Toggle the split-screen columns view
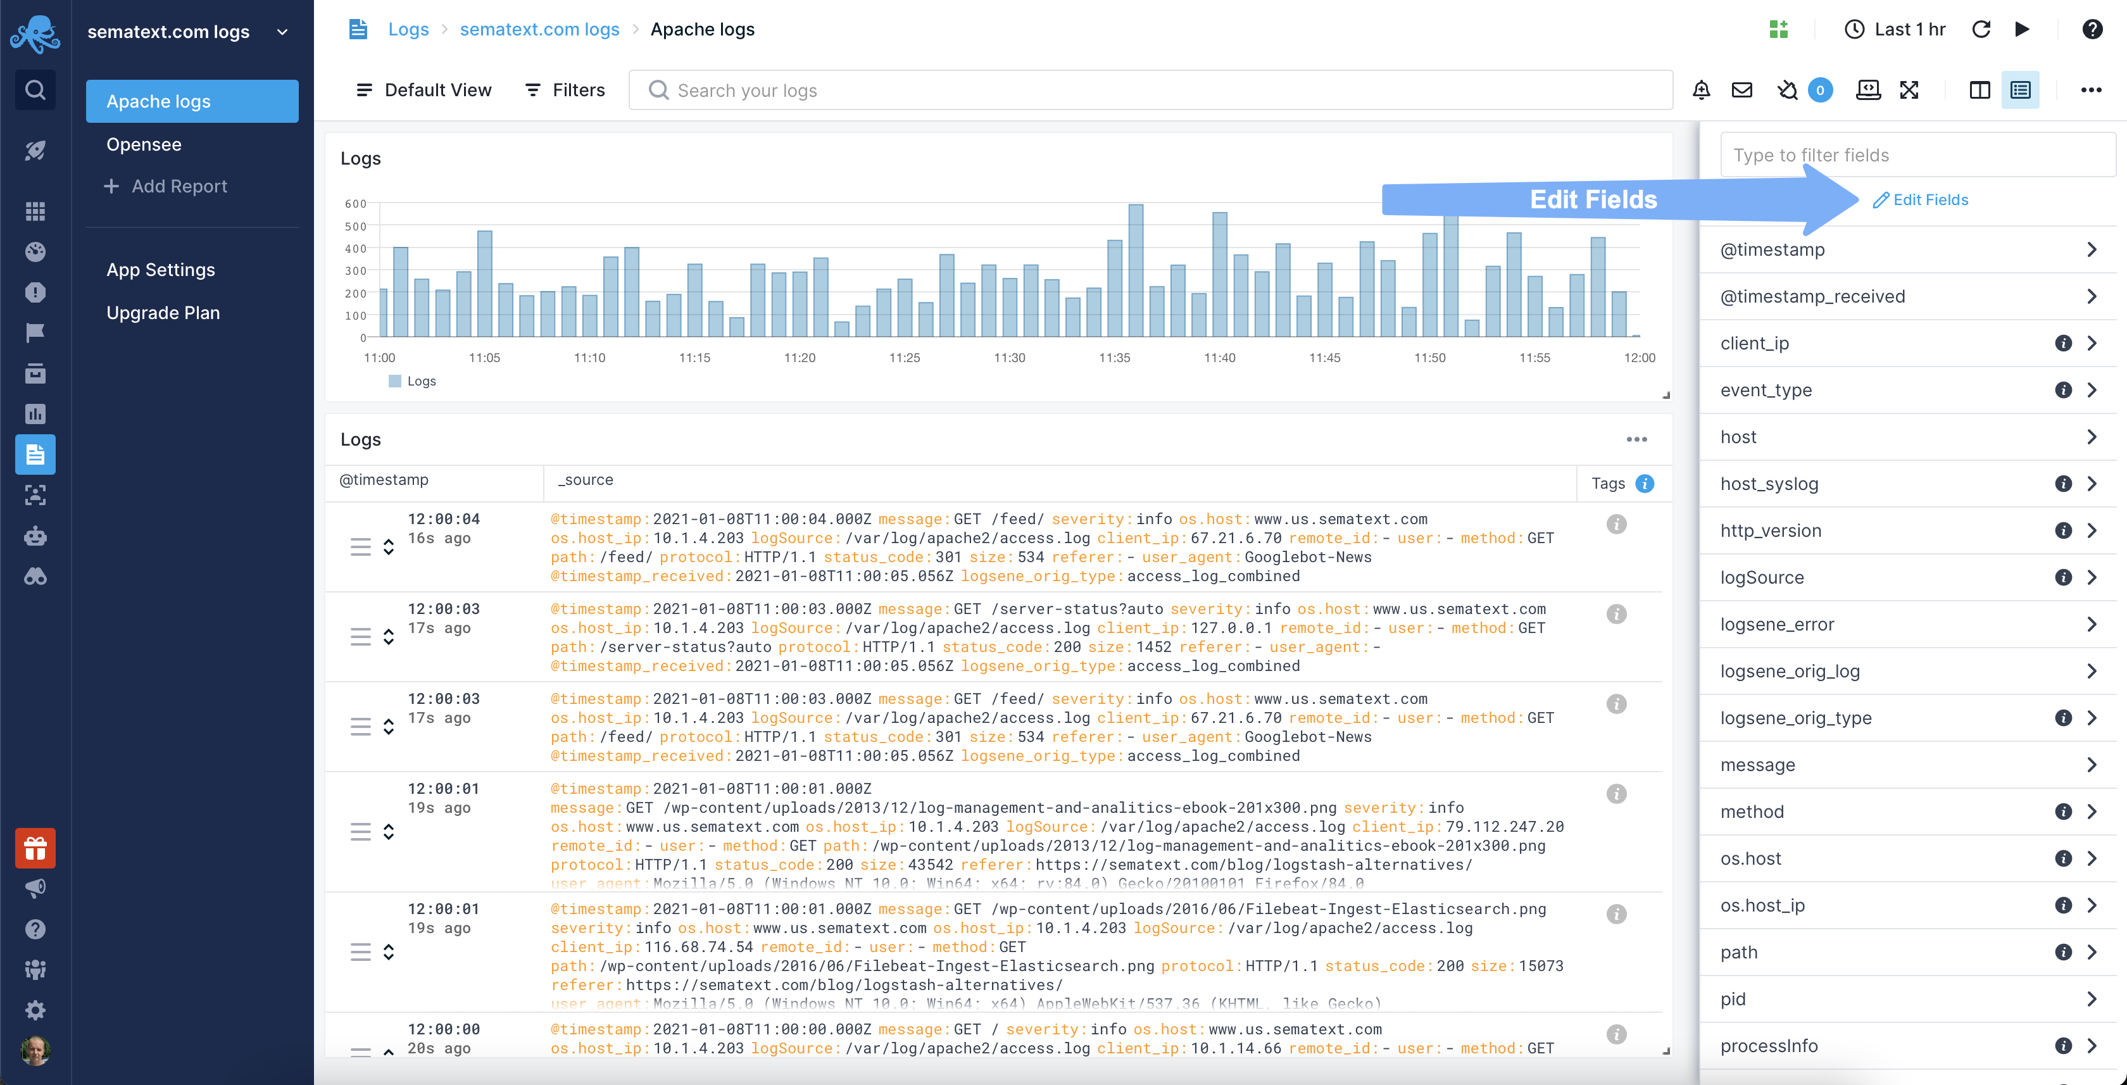This screenshot has height=1085, width=2127. click(x=1980, y=90)
